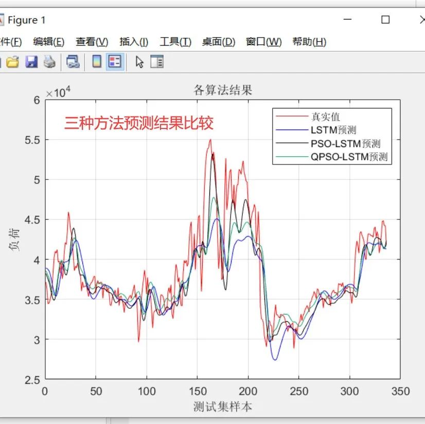The image size is (425, 424).
Task: Click the x-axis tick label 200
Action: [248, 392]
